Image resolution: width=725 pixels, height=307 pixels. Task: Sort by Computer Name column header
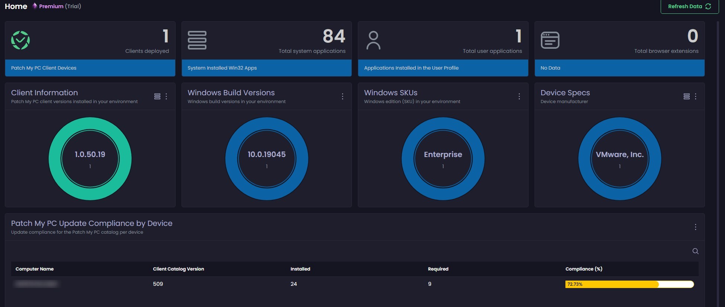(x=35, y=269)
